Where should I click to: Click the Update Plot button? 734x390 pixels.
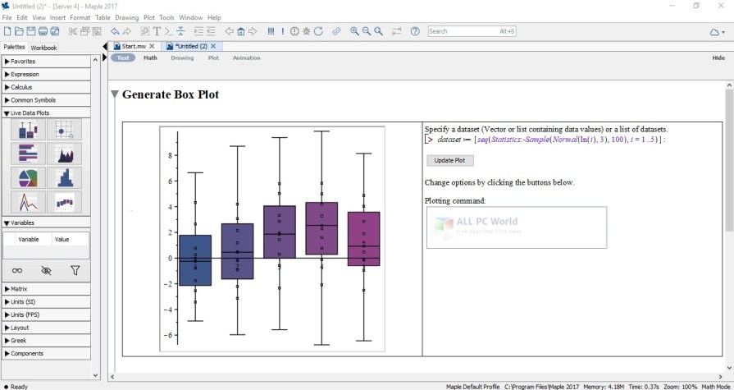click(449, 161)
